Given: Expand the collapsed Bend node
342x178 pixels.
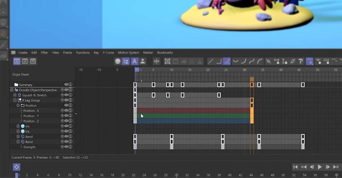Looking at the screenshot, I should [18, 137].
